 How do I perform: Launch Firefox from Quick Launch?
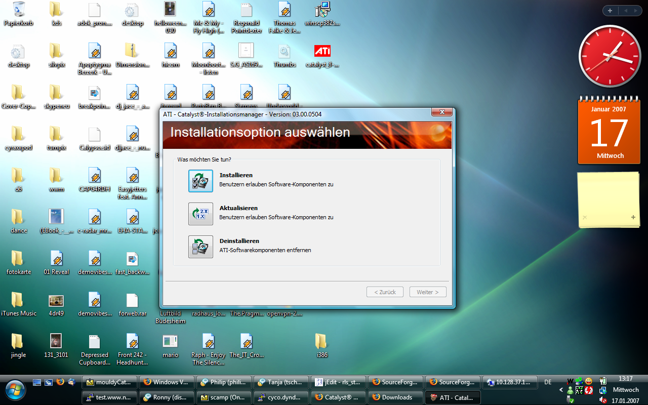pyautogui.click(x=60, y=382)
